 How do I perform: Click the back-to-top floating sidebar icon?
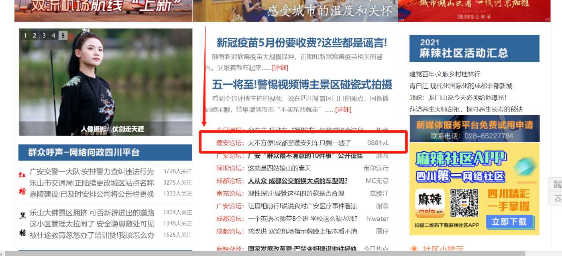[x=557, y=198]
